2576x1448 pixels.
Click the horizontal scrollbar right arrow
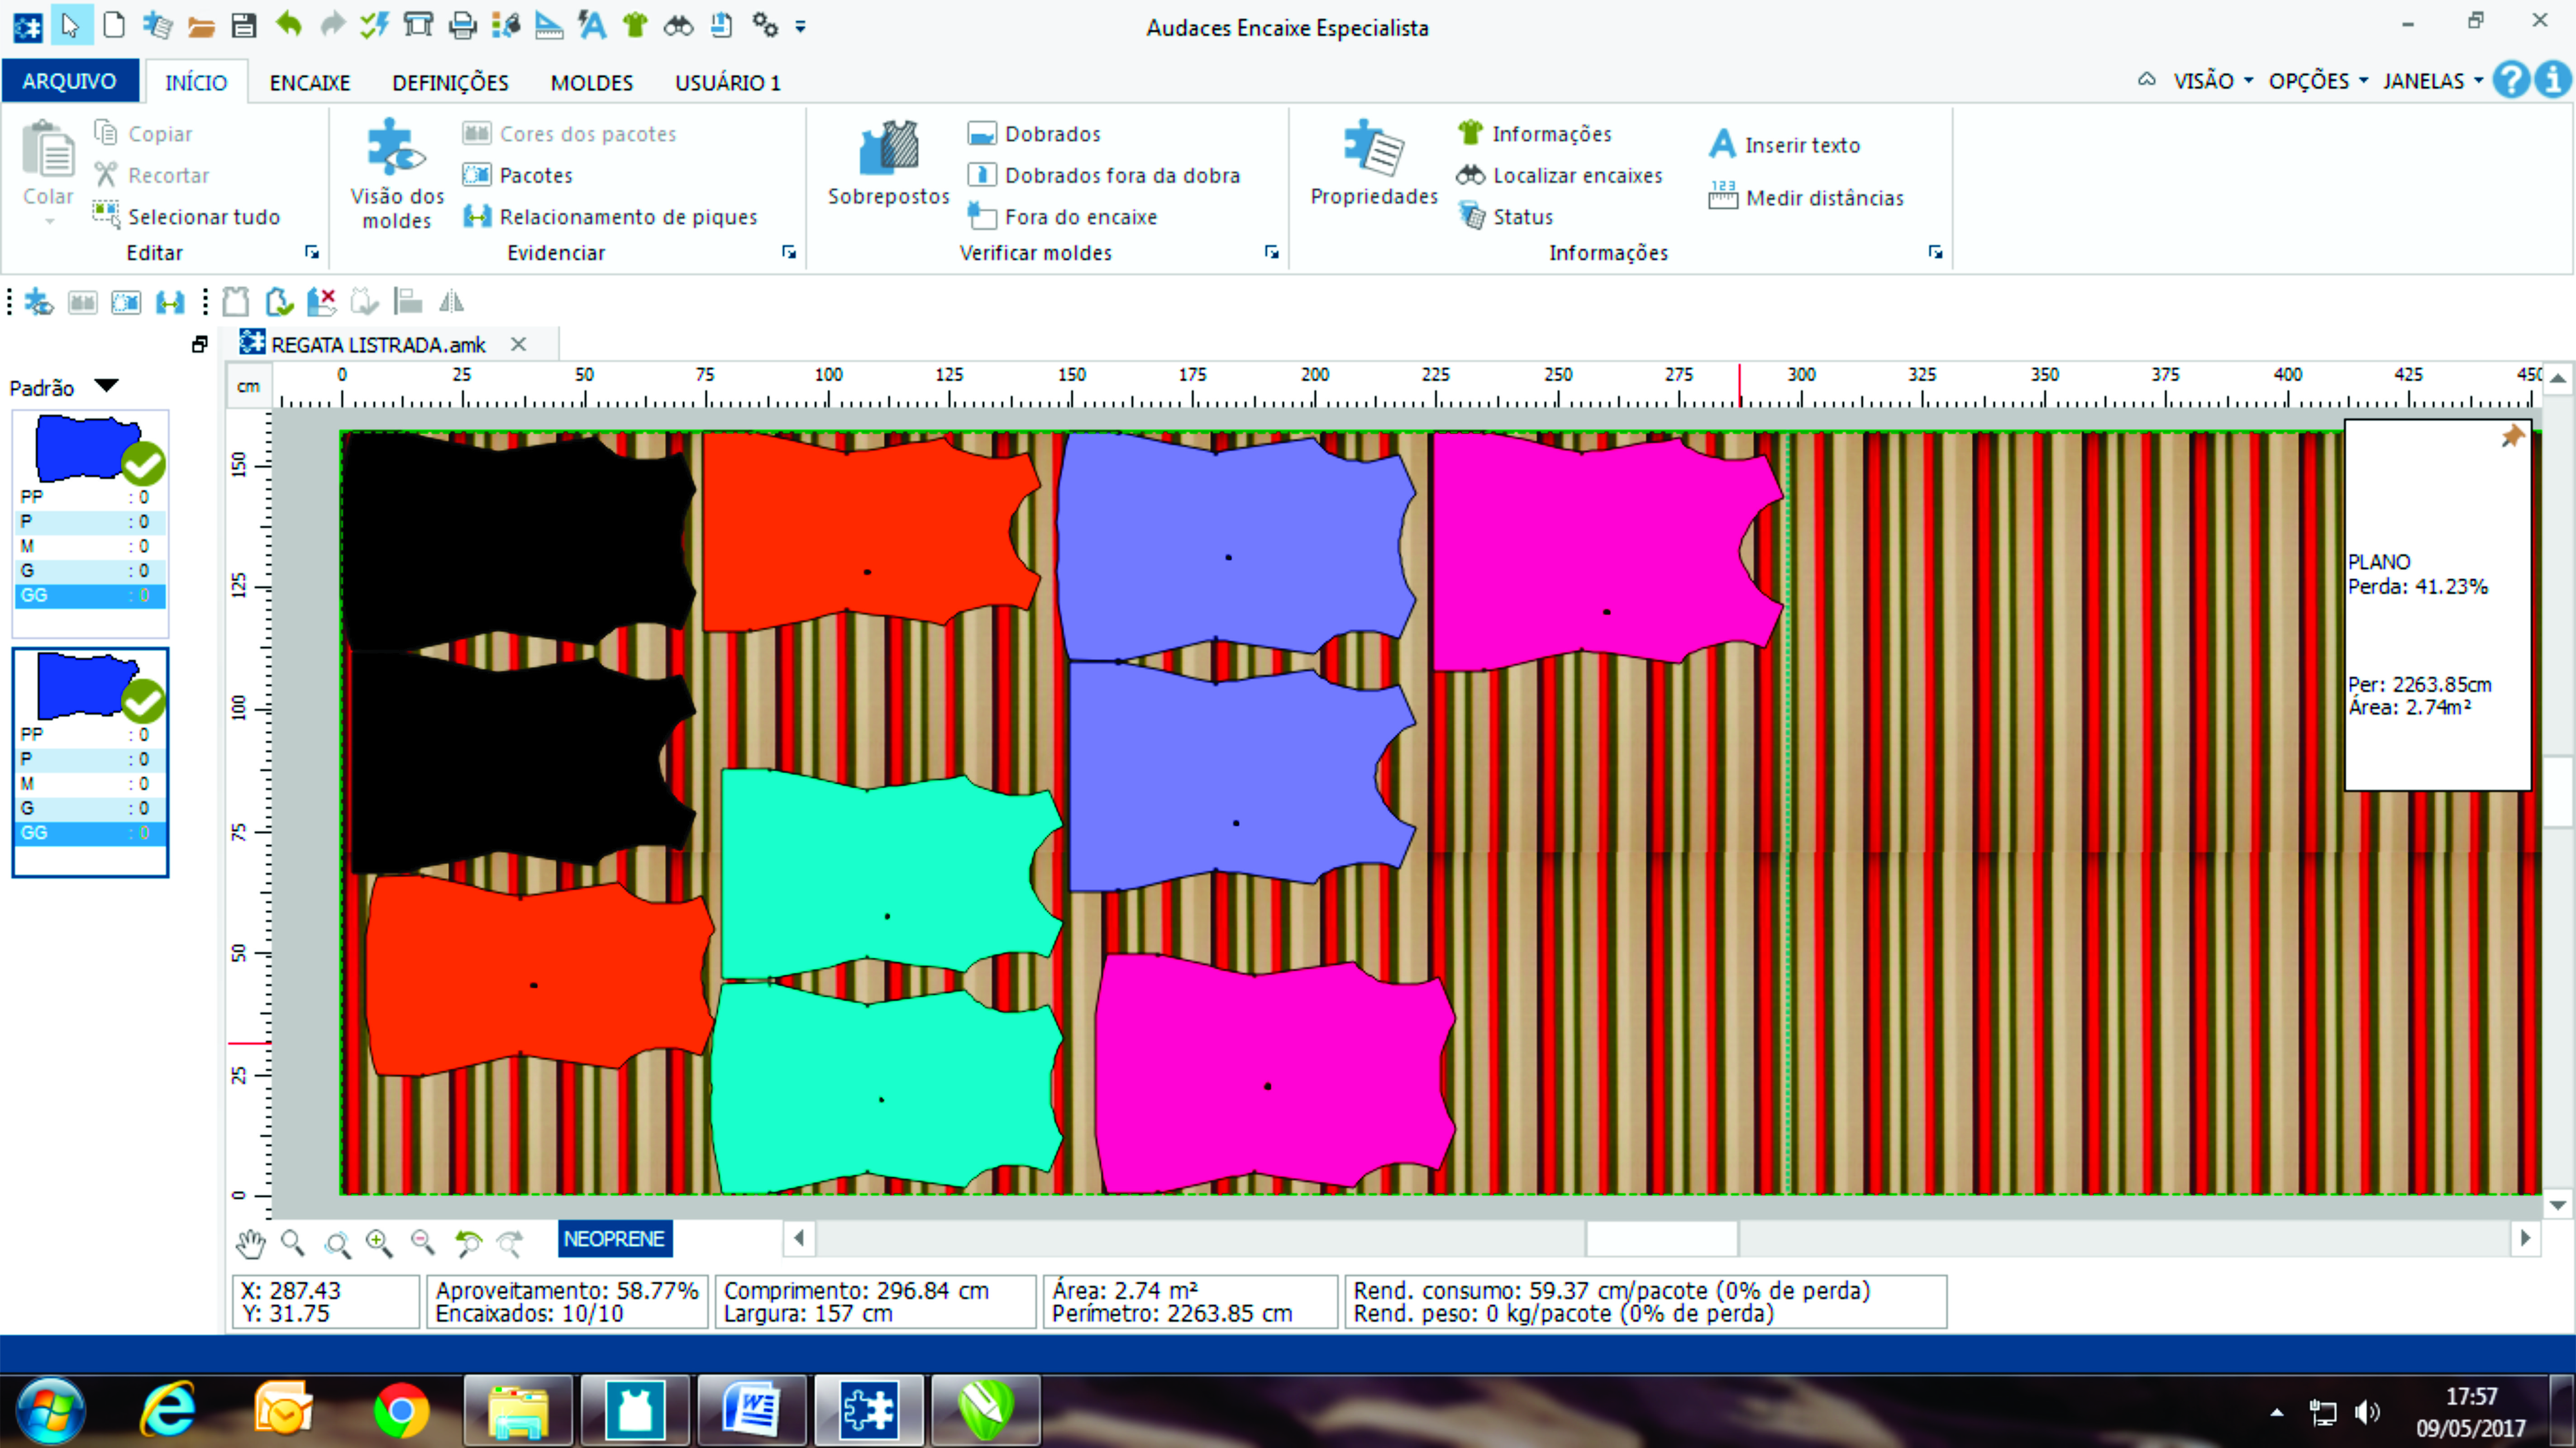(2525, 1238)
